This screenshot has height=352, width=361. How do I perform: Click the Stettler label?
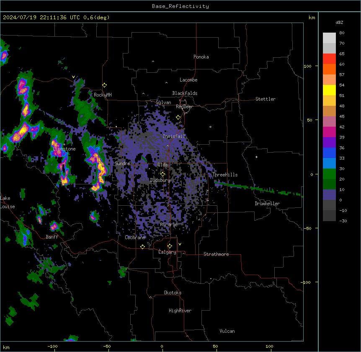point(266,99)
